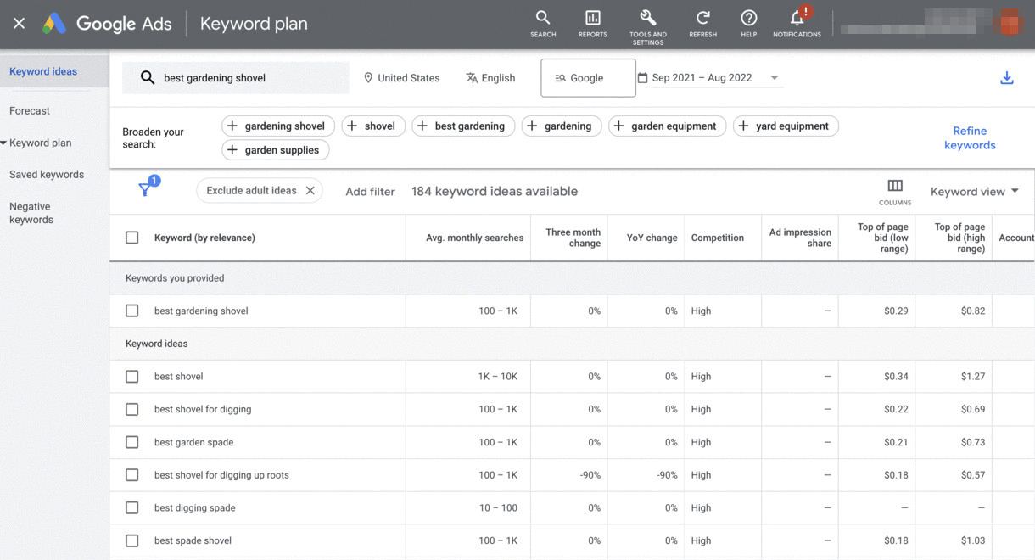Open the Google search network selector
Viewport: 1035px width, 560px height.
coord(588,78)
